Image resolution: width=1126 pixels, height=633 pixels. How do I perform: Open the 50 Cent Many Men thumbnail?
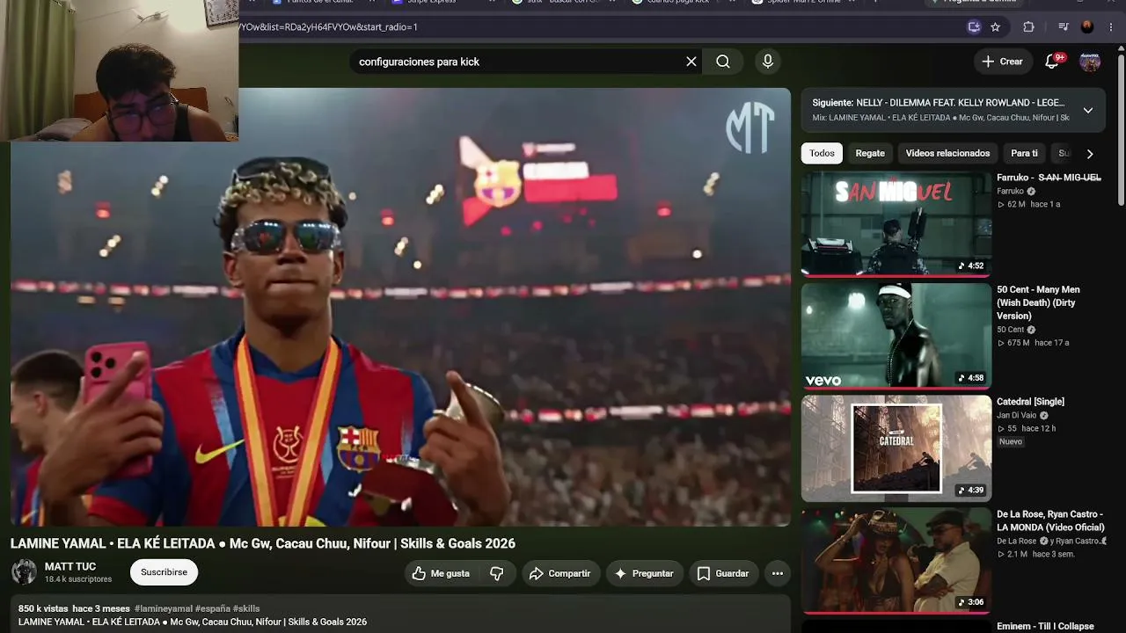pyautogui.click(x=896, y=336)
